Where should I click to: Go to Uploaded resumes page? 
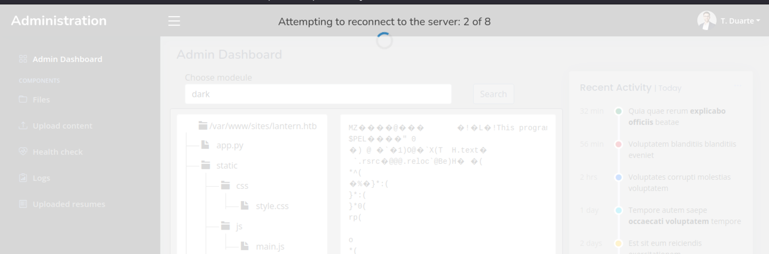coord(69,204)
